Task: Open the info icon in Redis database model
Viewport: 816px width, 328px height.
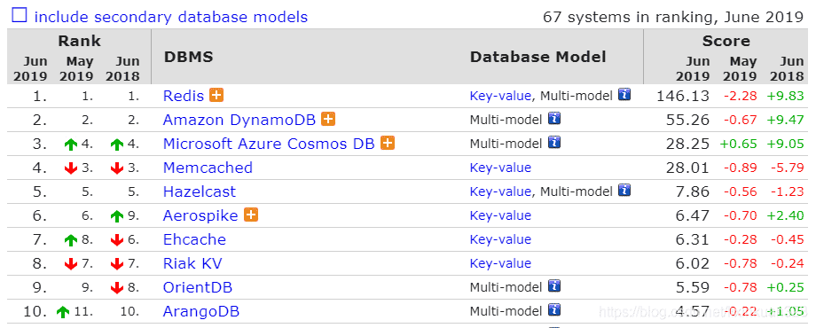Action: click(624, 95)
